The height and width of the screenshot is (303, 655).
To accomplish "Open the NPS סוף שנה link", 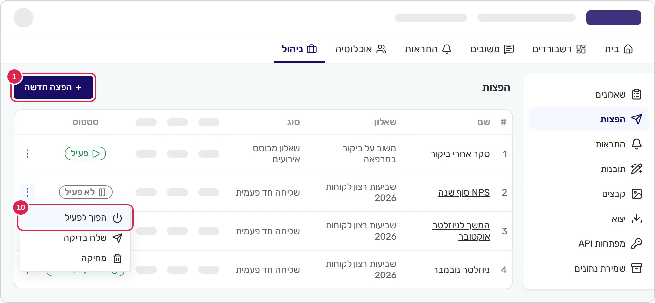I will coord(464,193).
